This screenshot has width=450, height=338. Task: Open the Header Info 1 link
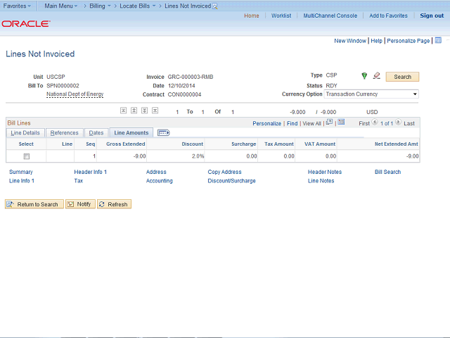91,172
